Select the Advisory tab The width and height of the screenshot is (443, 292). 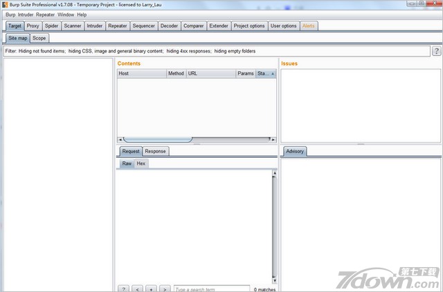click(x=295, y=152)
